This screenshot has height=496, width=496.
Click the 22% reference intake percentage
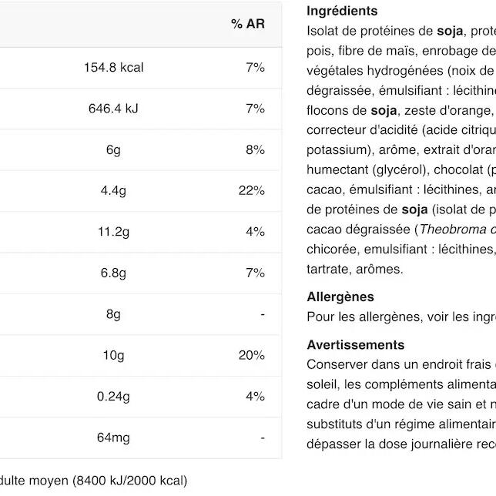click(251, 190)
